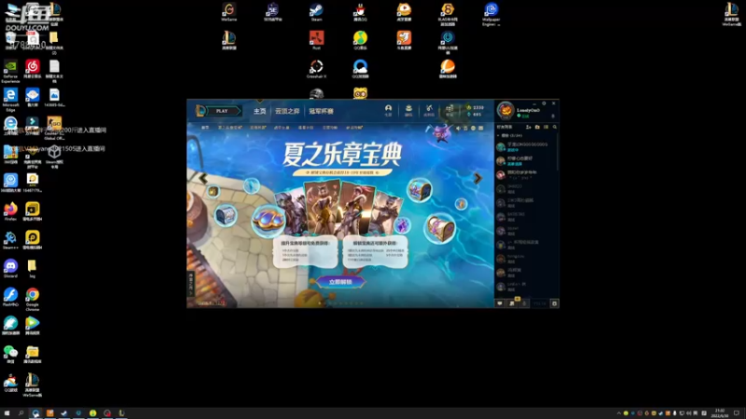Click the taskbar search icon
The width and height of the screenshot is (746, 419).
[21, 413]
